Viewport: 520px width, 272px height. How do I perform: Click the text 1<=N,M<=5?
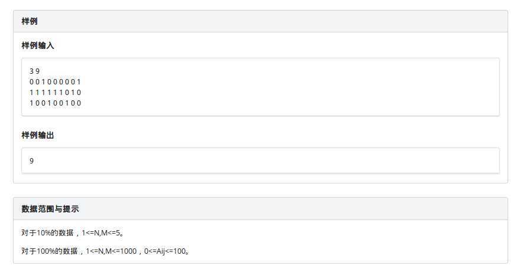(102, 233)
